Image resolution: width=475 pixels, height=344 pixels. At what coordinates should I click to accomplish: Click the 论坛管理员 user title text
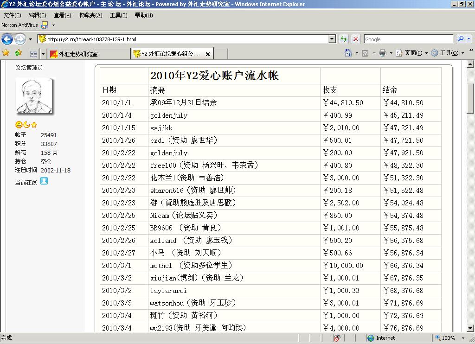(x=29, y=68)
